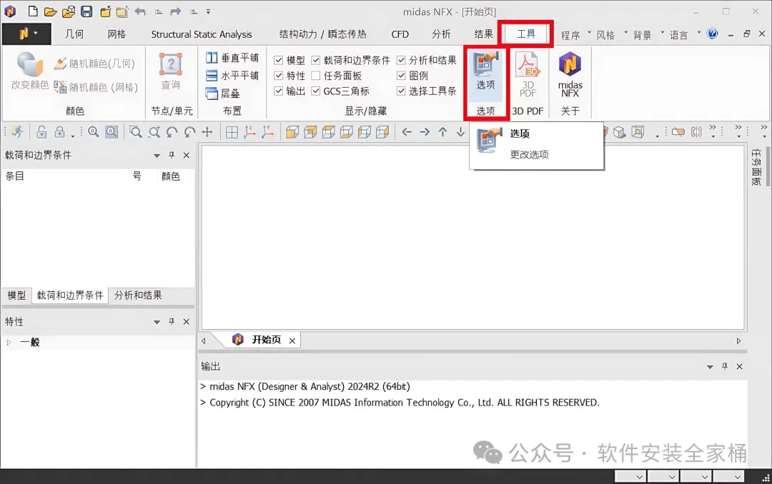Switch to the 分析和结果 panel tab

click(x=138, y=295)
